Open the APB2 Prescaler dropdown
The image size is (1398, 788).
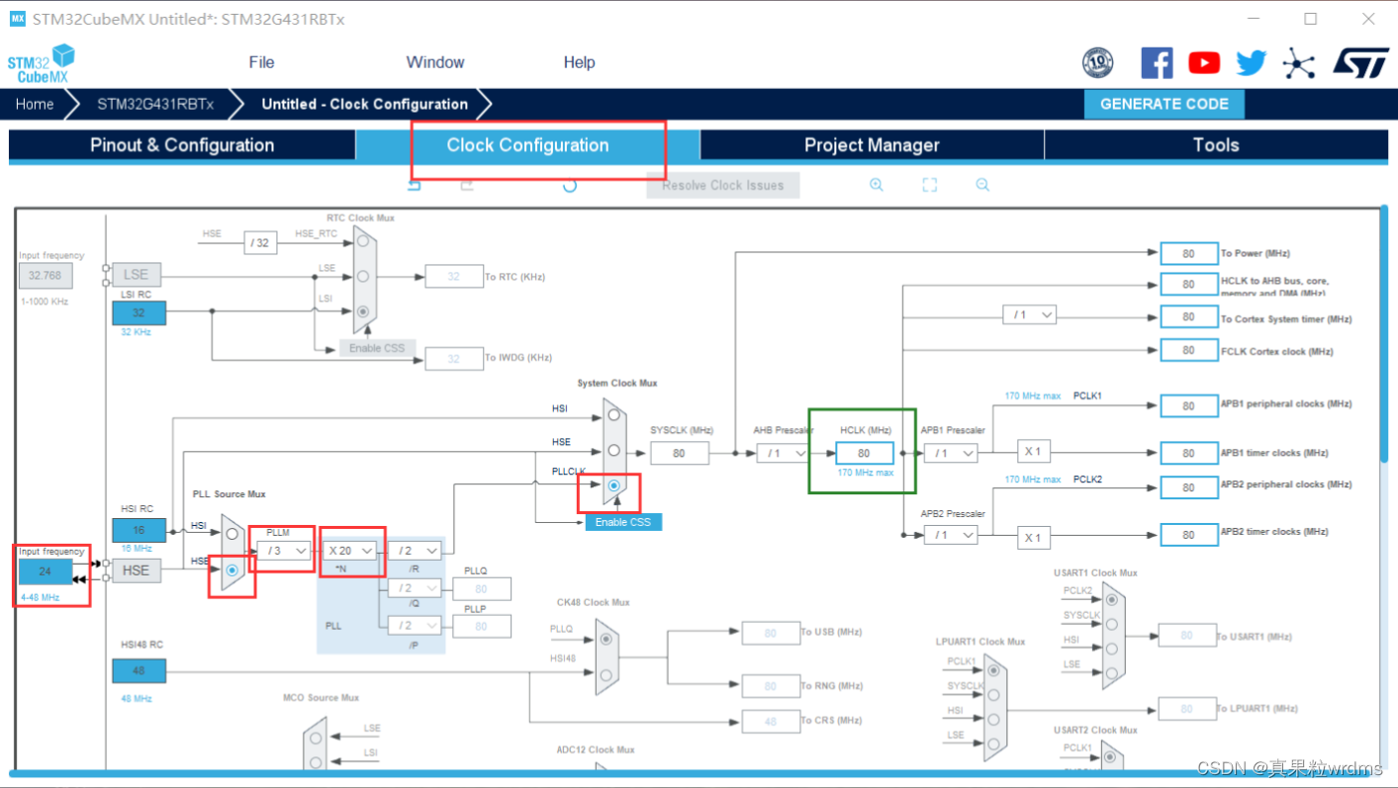point(951,535)
